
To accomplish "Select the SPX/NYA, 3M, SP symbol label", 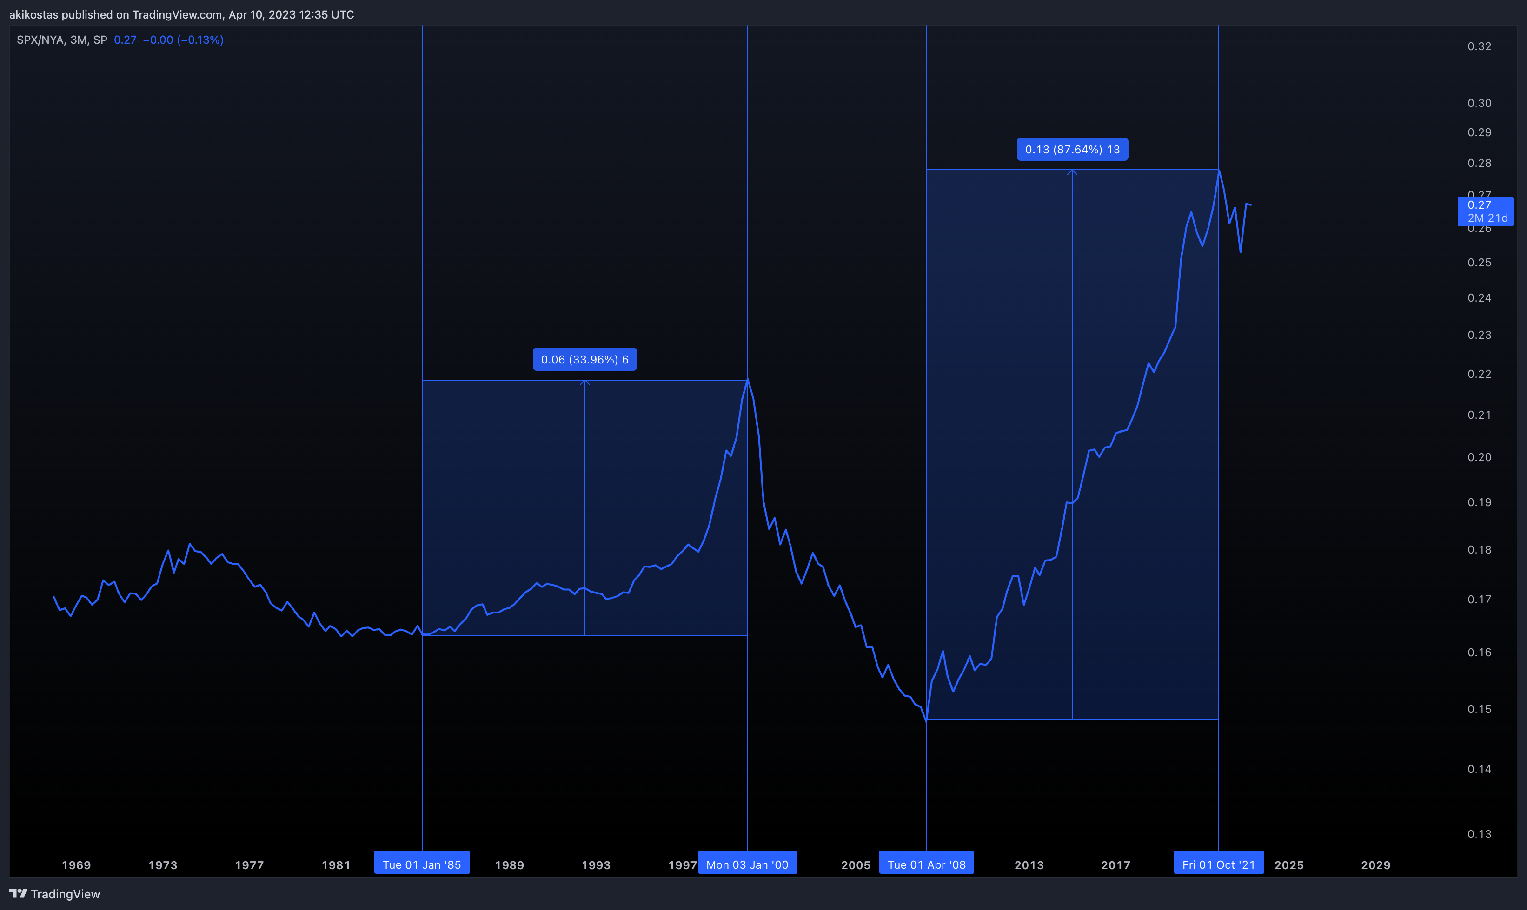I will tap(62, 40).
